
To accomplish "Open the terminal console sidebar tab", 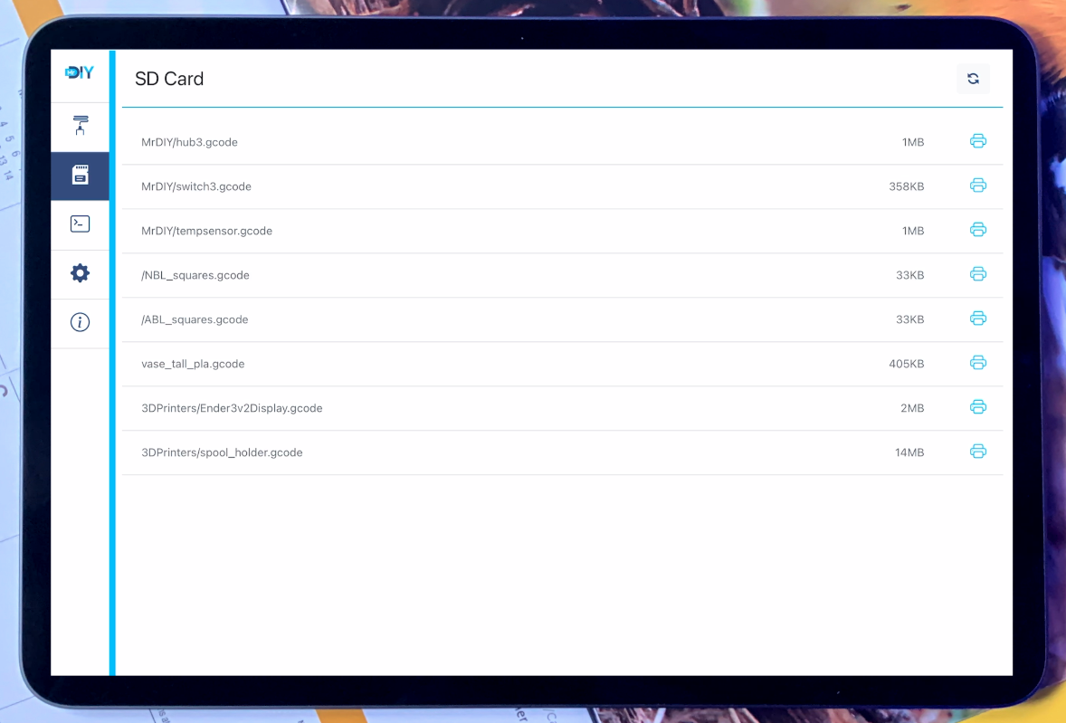I will [x=81, y=224].
